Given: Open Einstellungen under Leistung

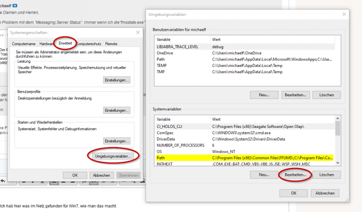Looking at the screenshot, I should pos(117,80).
